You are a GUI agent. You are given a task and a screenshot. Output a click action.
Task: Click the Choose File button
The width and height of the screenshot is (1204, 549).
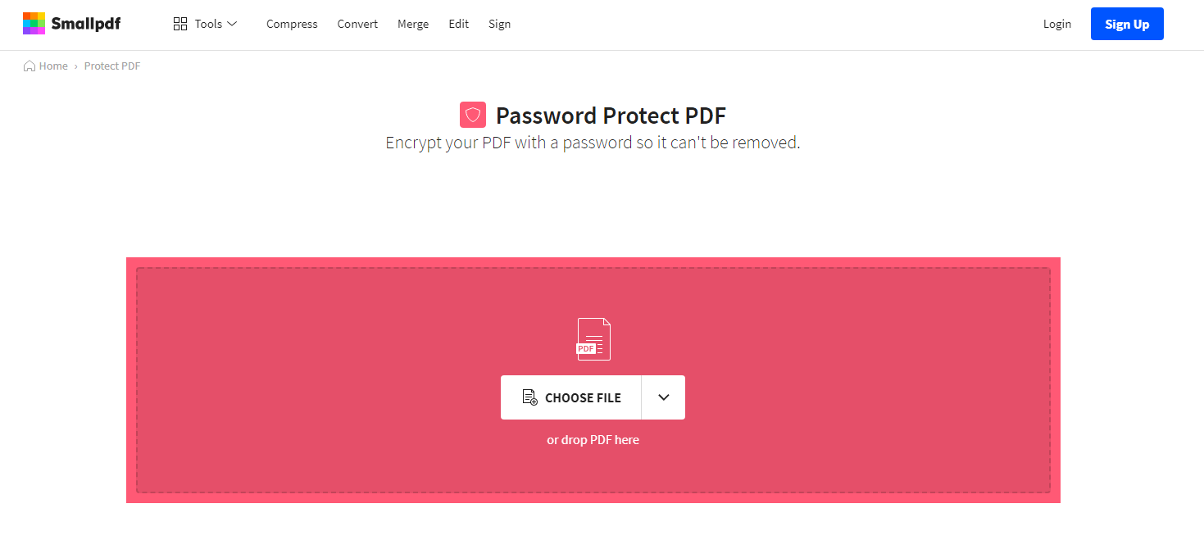[582, 397]
